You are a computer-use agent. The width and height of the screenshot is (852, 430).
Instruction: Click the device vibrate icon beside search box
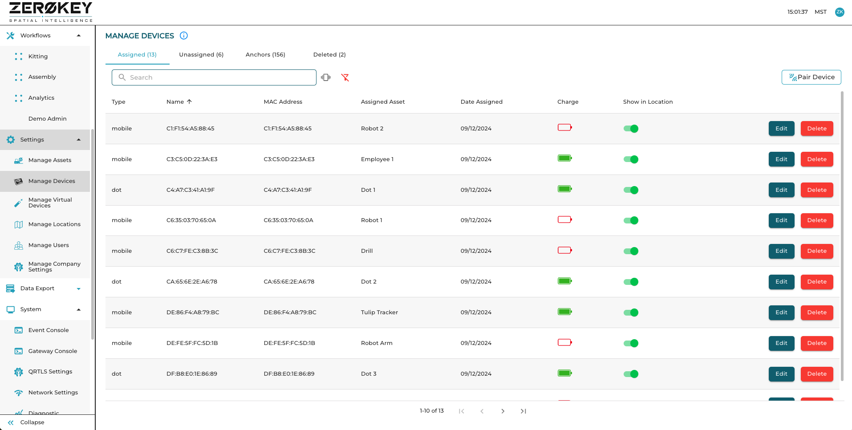pyautogui.click(x=326, y=77)
